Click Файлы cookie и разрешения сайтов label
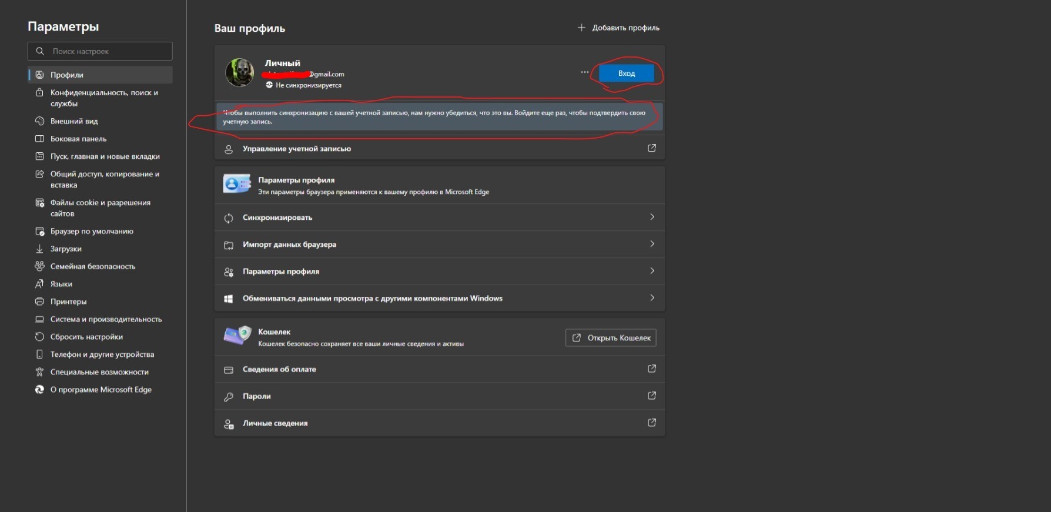This screenshot has height=512, width=1051. click(101, 208)
